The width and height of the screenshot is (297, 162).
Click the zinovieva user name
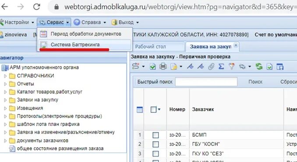(x=15, y=35)
